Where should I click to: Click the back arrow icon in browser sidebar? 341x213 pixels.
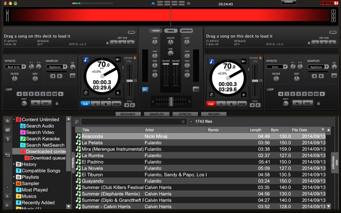click(8, 155)
